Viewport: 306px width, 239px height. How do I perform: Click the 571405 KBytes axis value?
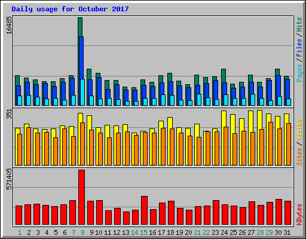click(x=9, y=179)
